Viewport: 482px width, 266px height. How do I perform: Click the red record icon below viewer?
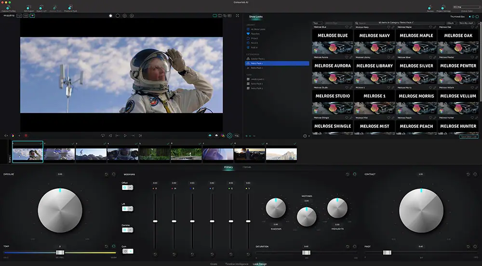pyautogui.click(x=26, y=136)
